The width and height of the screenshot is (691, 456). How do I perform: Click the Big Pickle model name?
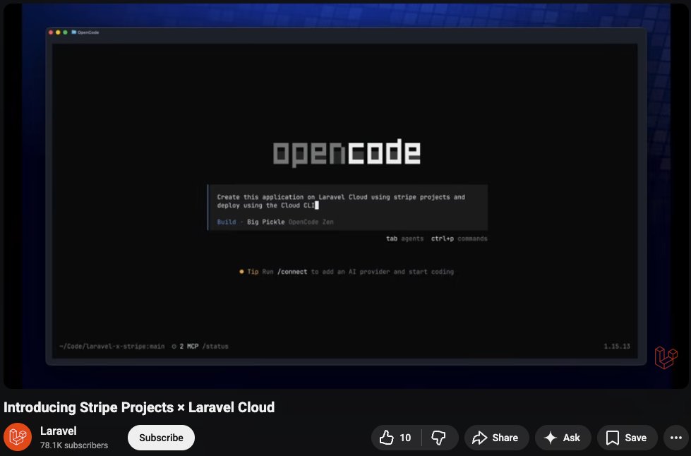265,222
